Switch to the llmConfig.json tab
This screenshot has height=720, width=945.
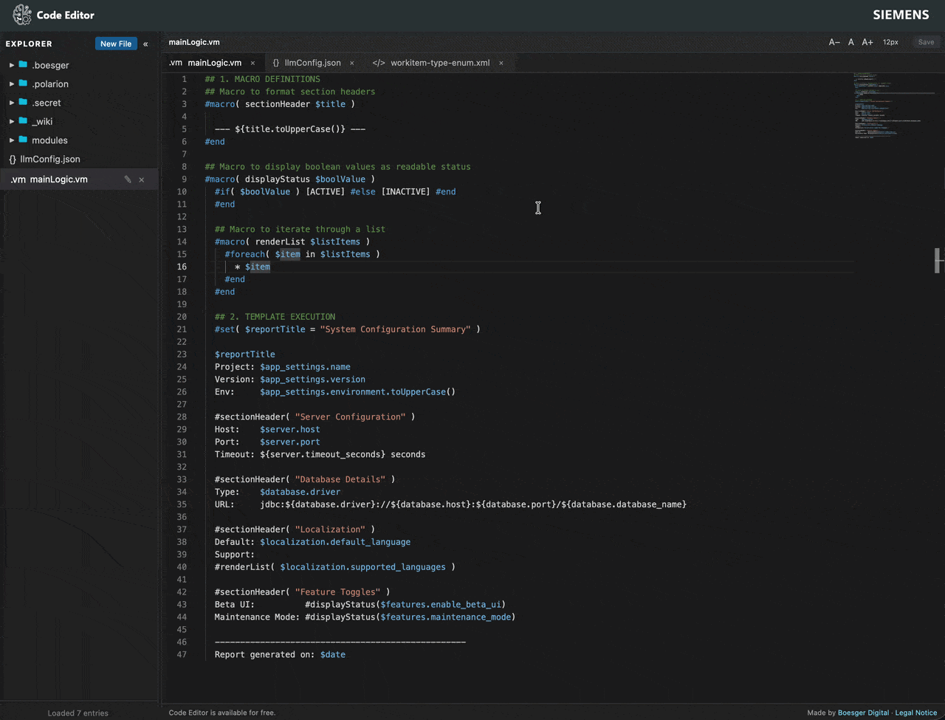[x=312, y=63]
